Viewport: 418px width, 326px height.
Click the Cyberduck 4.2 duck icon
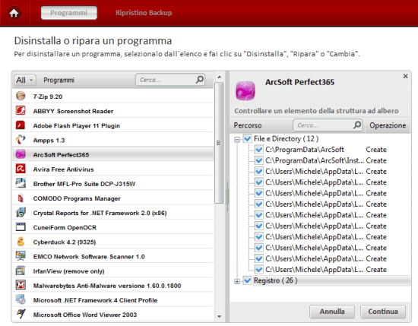[x=21, y=242]
